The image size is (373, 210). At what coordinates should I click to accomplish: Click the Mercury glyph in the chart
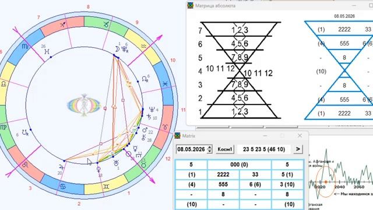(135, 149)
